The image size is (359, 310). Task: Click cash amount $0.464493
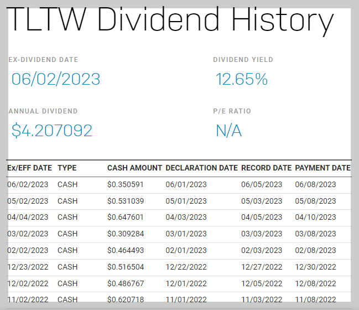point(126,250)
